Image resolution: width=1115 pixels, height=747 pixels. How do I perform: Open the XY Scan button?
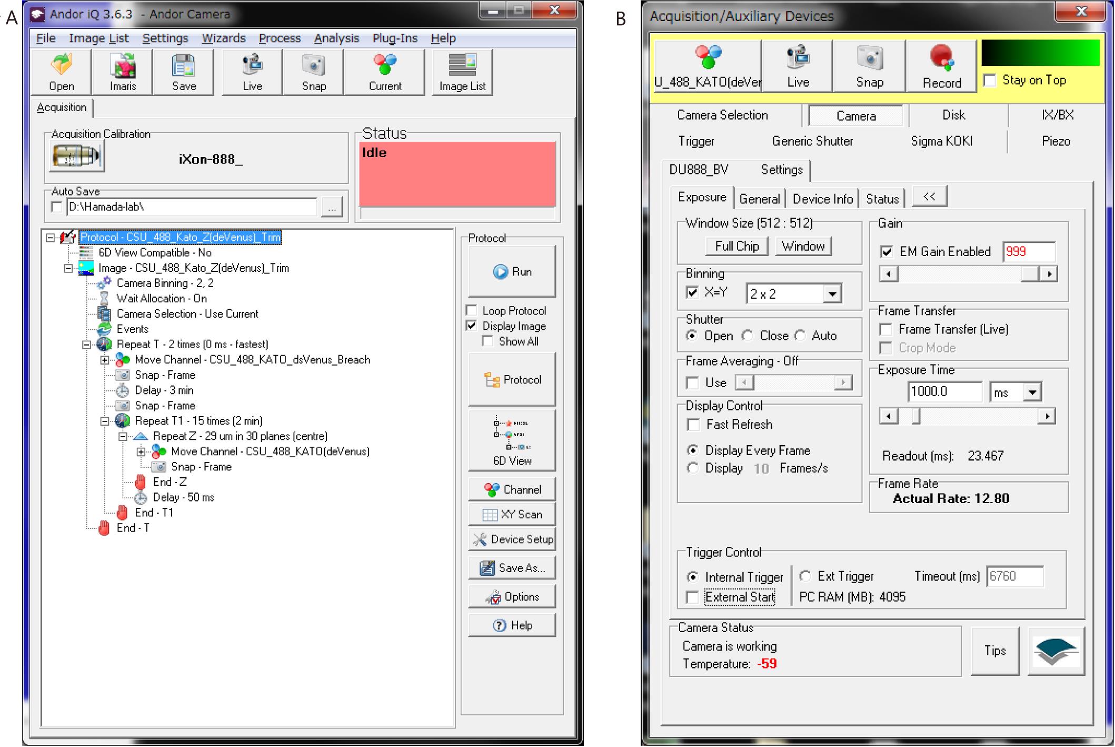[512, 514]
